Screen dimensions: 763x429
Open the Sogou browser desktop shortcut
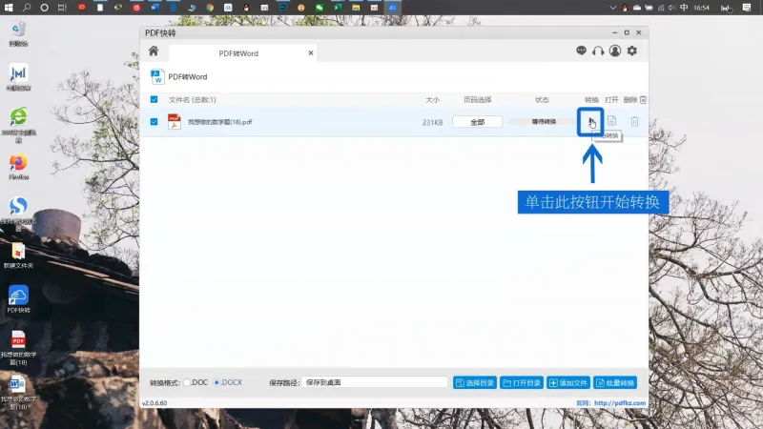tap(18, 213)
